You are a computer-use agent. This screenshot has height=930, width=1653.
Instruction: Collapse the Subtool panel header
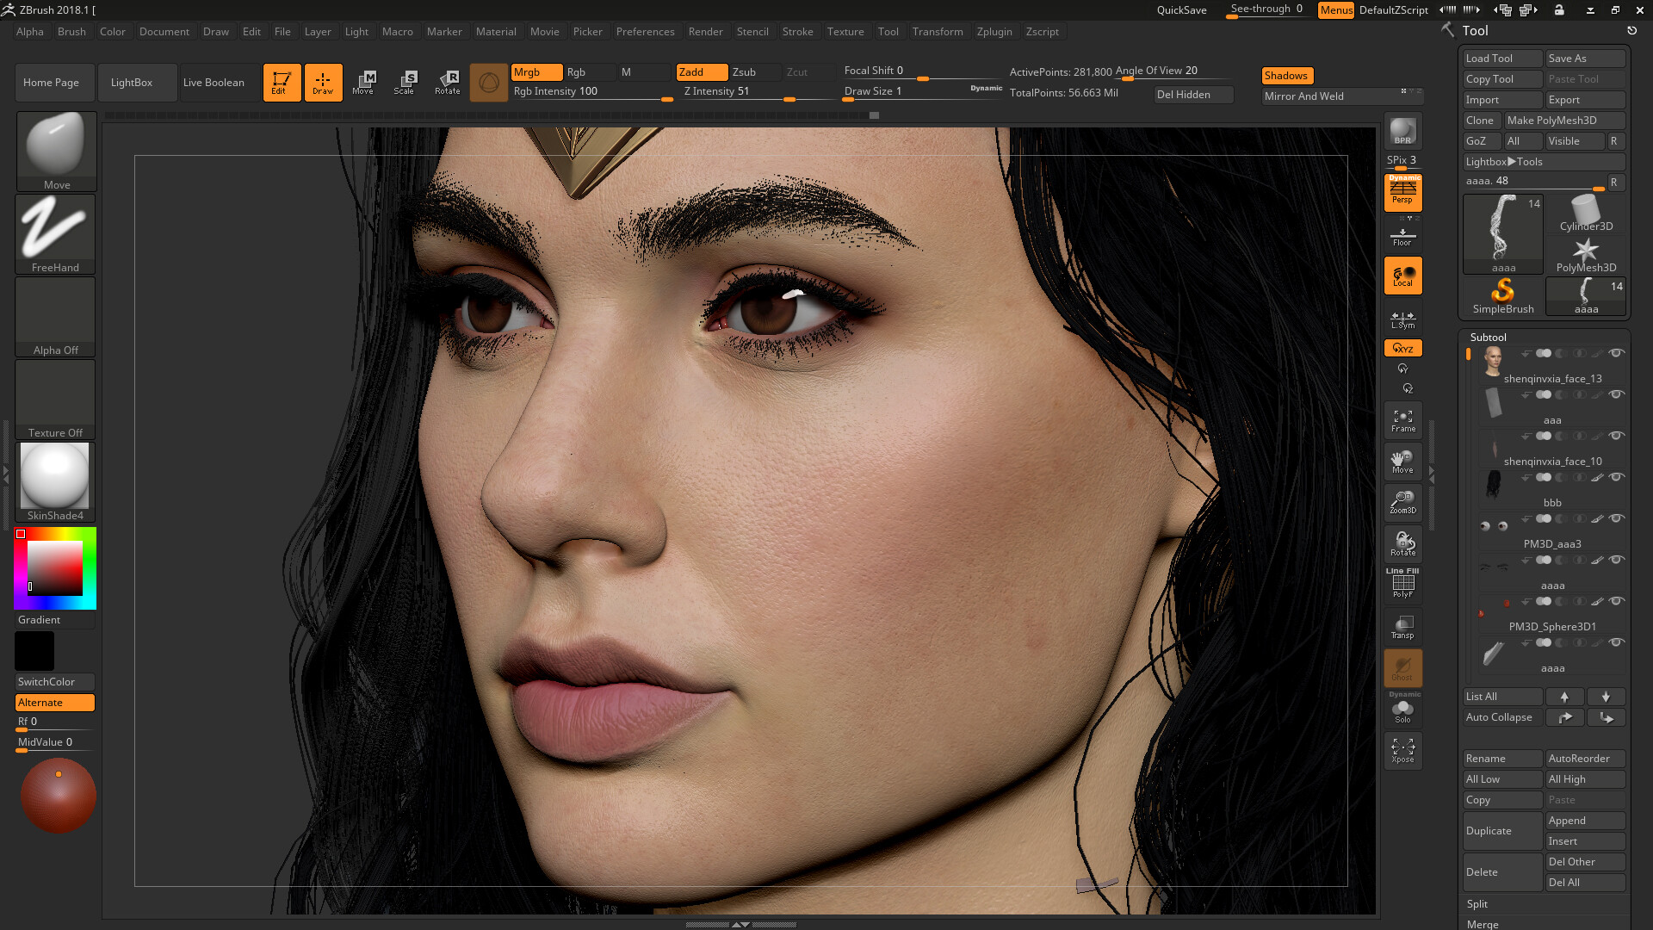[1489, 338]
